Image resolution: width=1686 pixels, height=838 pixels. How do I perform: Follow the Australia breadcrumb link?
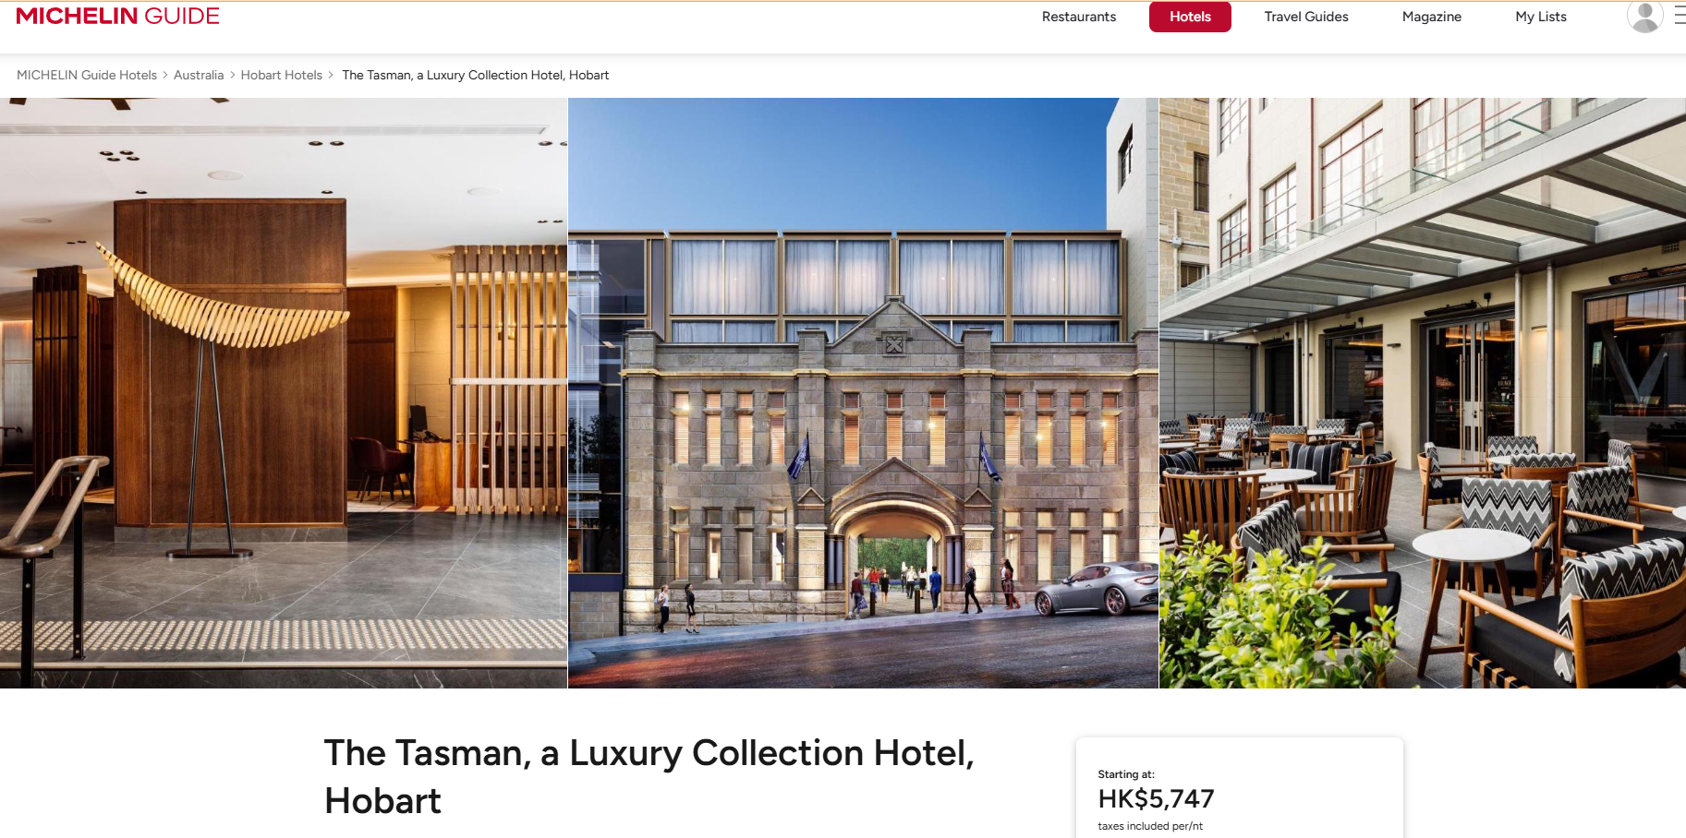(x=199, y=75)
